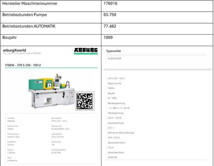Click the ARBURG logo
The image size is (214, 166).
86,51
